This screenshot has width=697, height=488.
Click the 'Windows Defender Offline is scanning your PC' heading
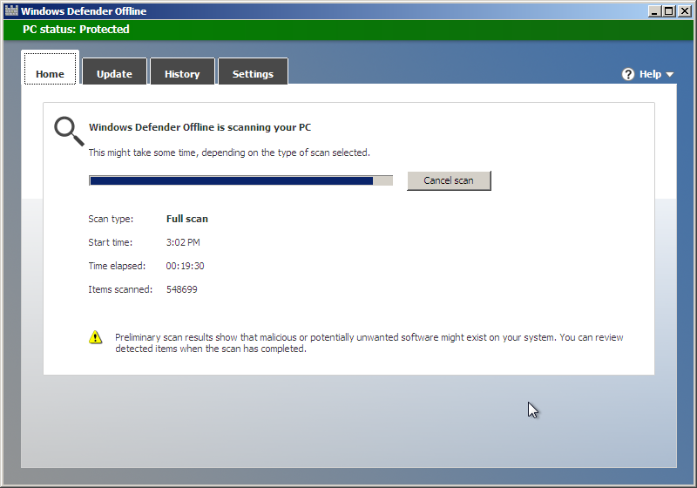(200, 127)
